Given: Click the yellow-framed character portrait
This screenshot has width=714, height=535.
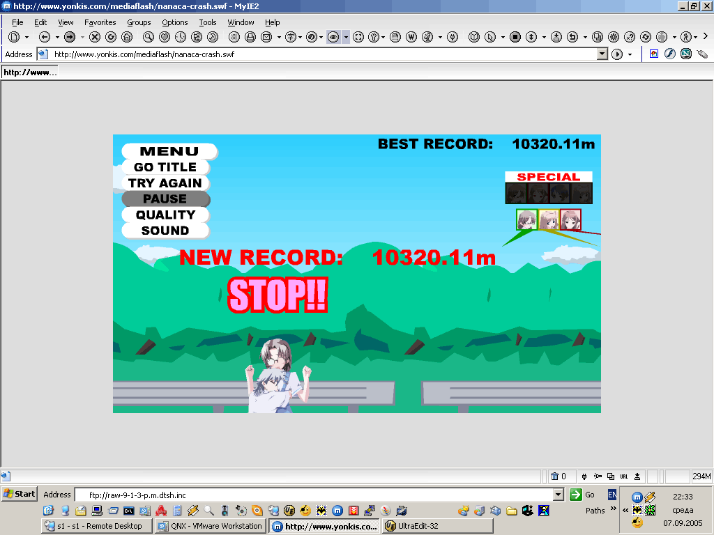Looking at the screenshot, I should coord(549,219).
